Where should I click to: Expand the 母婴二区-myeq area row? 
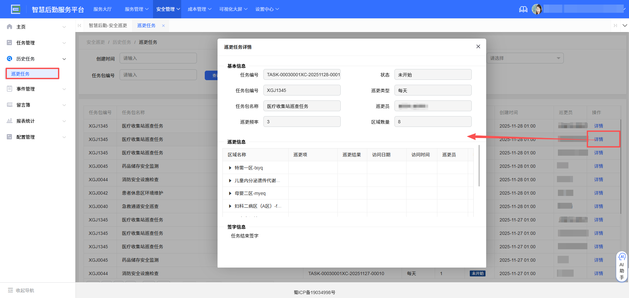[230, 193]
